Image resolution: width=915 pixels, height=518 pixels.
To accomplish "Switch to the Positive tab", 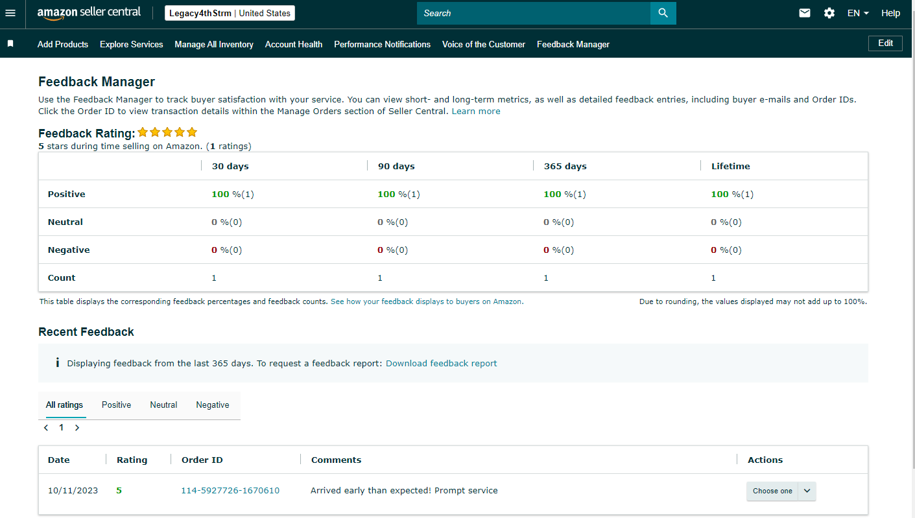I will [116, 405].
